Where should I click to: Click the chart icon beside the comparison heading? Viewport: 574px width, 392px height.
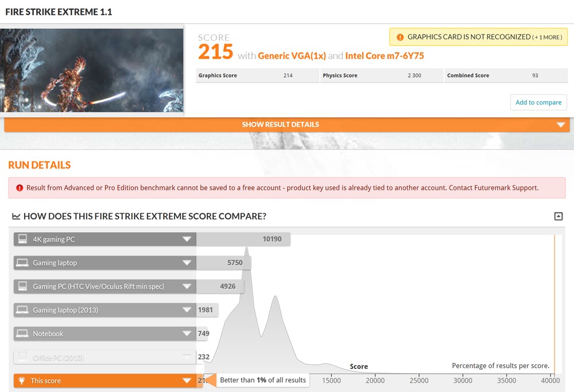coord(16,216)
